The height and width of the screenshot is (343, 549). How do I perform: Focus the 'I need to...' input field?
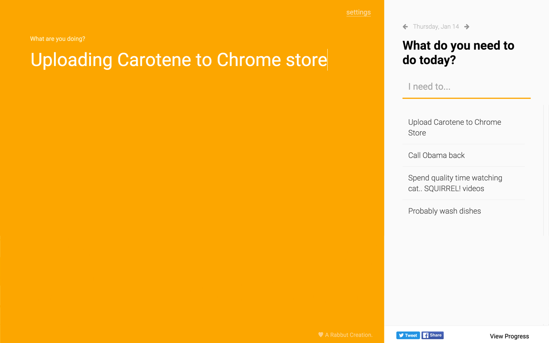click(466, 87)
